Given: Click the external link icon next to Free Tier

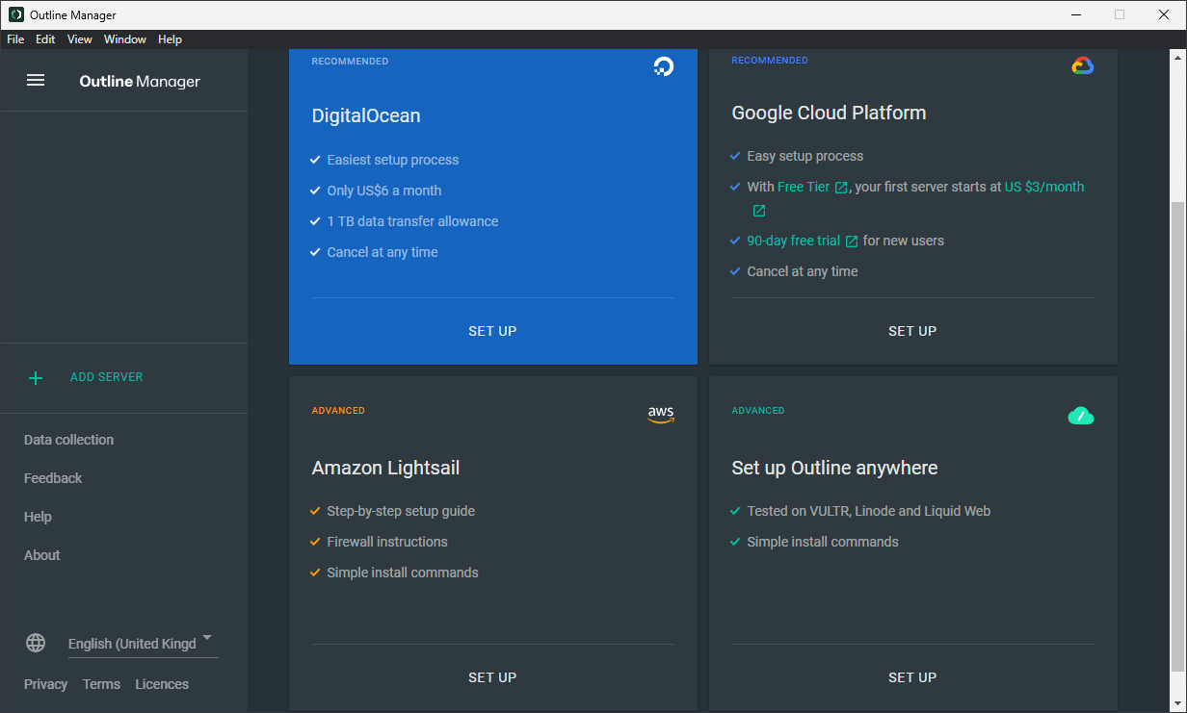Looking at the screenshot, I should point(842,187).
